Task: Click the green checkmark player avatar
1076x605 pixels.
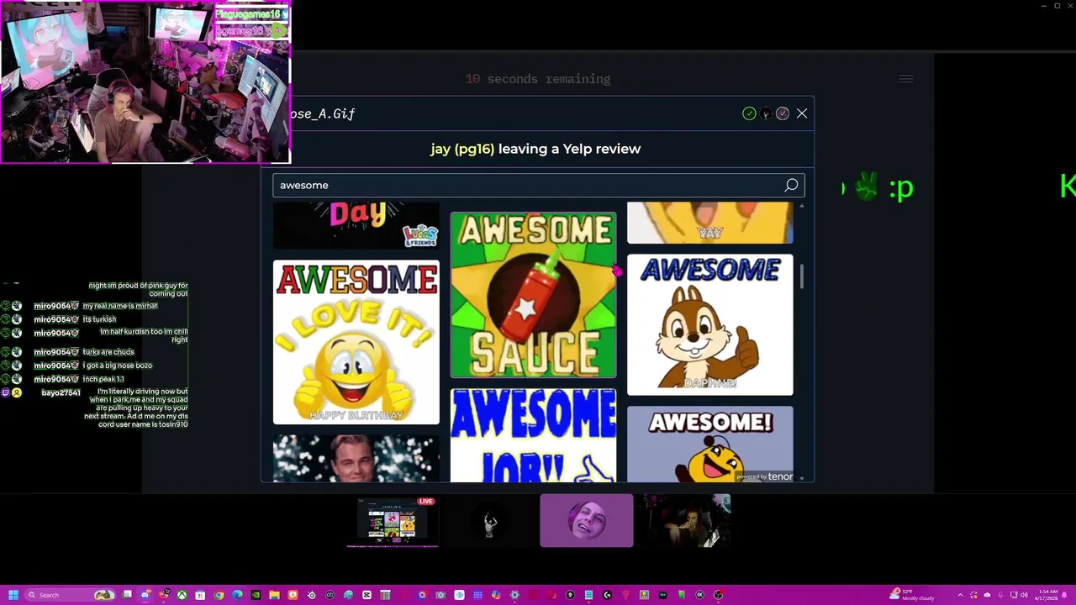Action: 749,113
